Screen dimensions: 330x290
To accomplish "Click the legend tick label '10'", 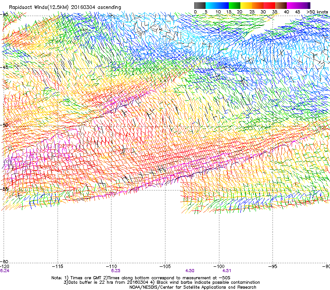I will pyautogui.click(x=218, y=12).
